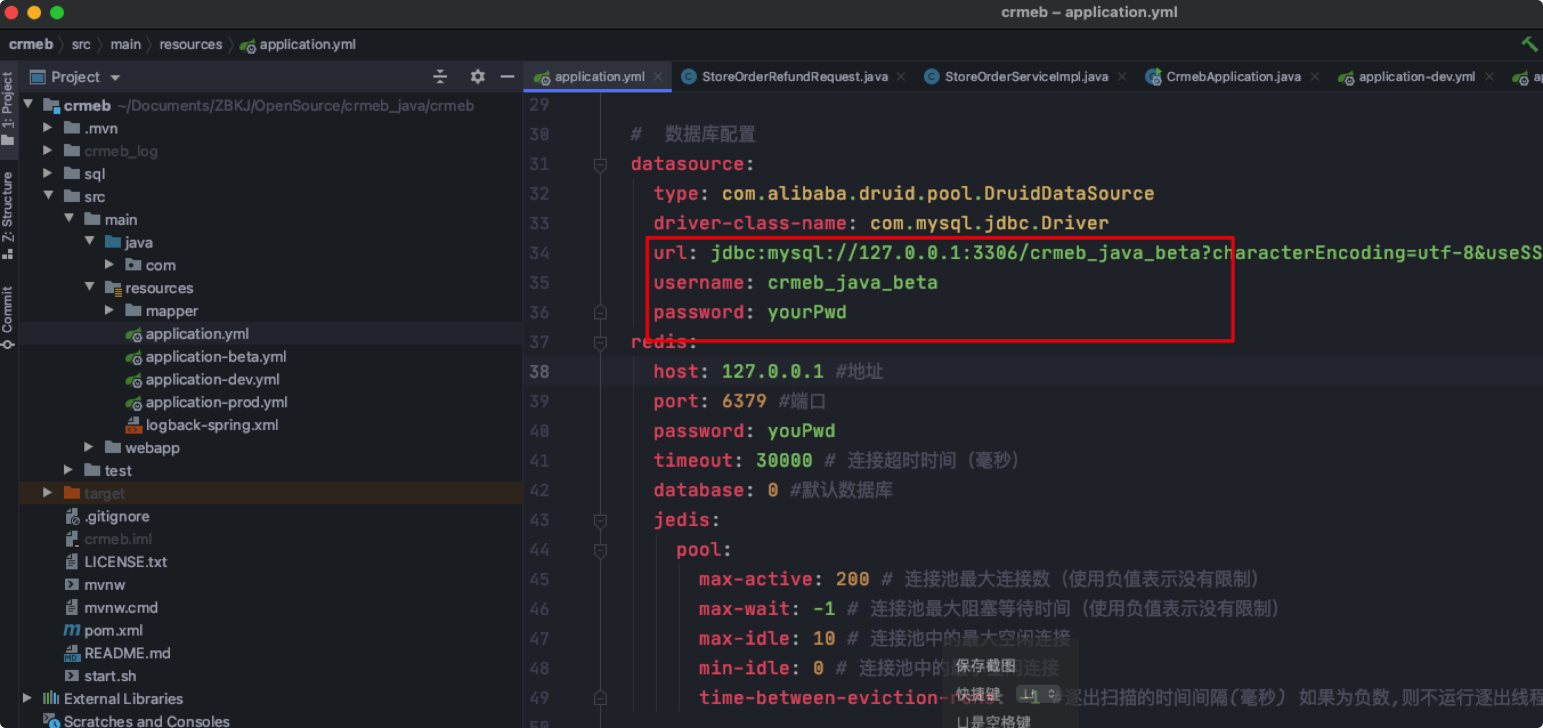Viewport: 1543px width, 728px height.
Task: Select application.yml in project tree
Action: pos(197,334)
